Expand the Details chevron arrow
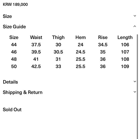The width and height of the screenshot is (139, 139). (135, 82)
